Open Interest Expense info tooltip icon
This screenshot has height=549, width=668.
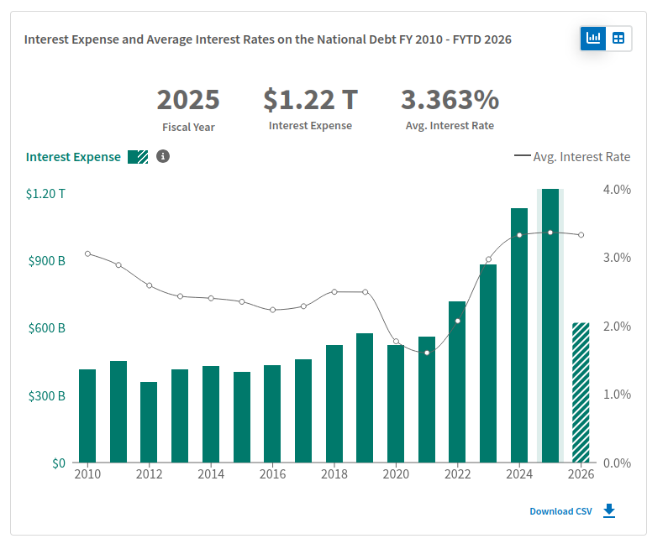[x=163, y=157]
